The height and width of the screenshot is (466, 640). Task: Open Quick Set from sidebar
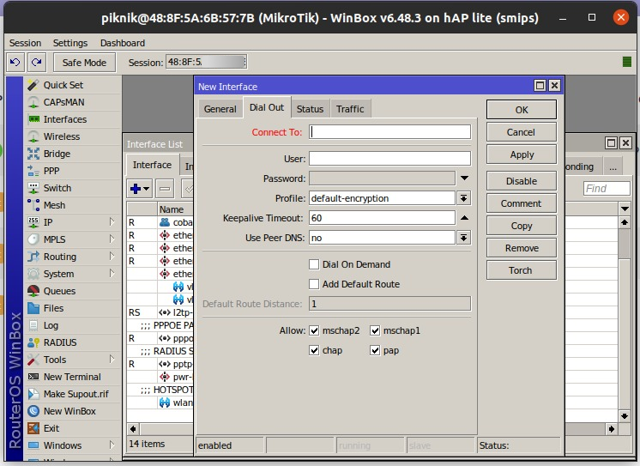pyautogui.click(x=63, y=85)
